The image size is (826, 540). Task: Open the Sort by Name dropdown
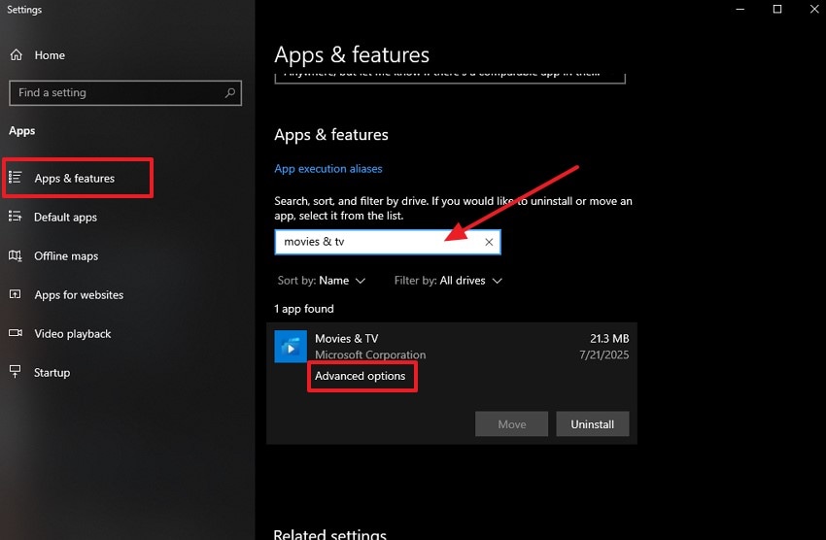tap(322, 281)
